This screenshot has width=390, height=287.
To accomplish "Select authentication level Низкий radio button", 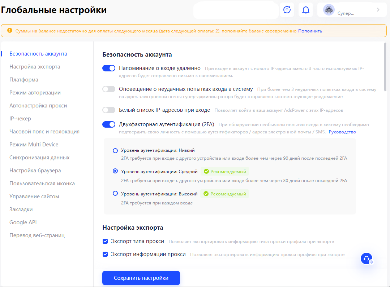I will [115, 151].
